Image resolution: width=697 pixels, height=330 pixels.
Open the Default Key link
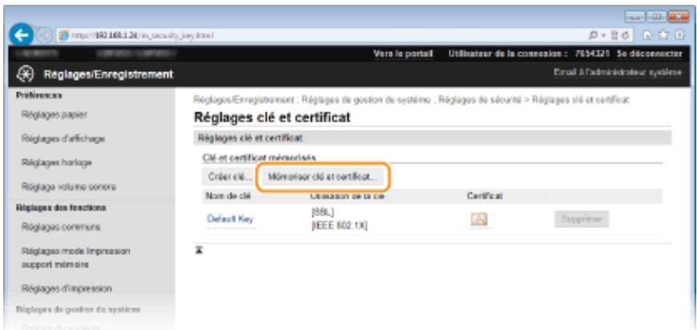click(x=230, y=219)
